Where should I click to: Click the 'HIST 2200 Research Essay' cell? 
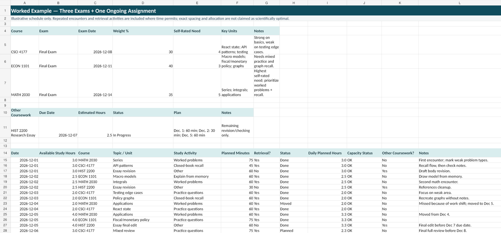[x=24, y=127]
